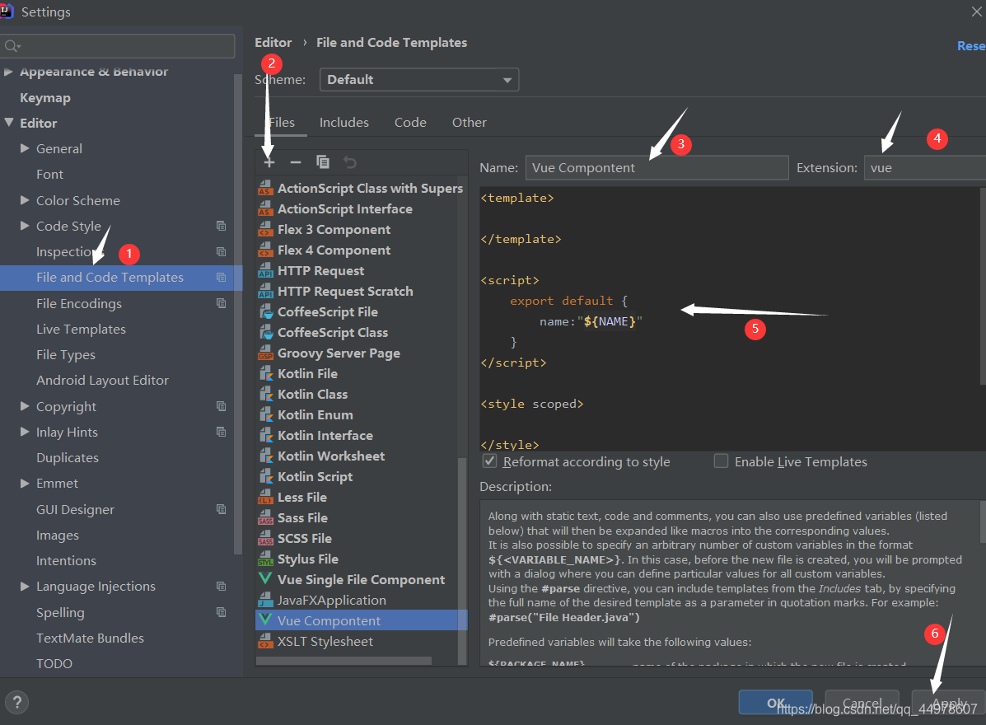Open Keymap settings
This screenshot has height=725, width=986.
pos(45,97)
